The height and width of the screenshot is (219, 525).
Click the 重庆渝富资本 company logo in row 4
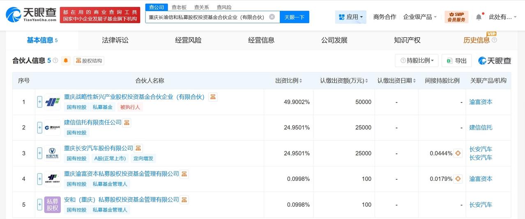pos(52,179)
